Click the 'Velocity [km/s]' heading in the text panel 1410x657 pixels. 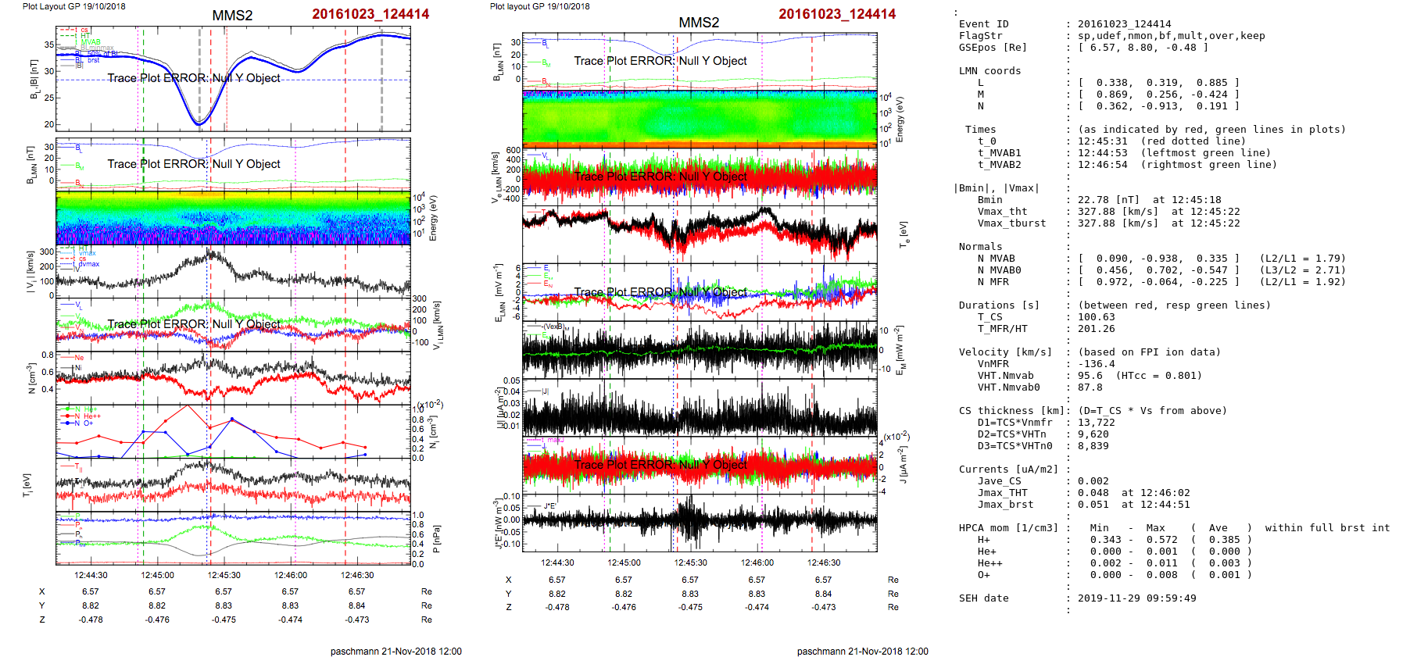1005,352
